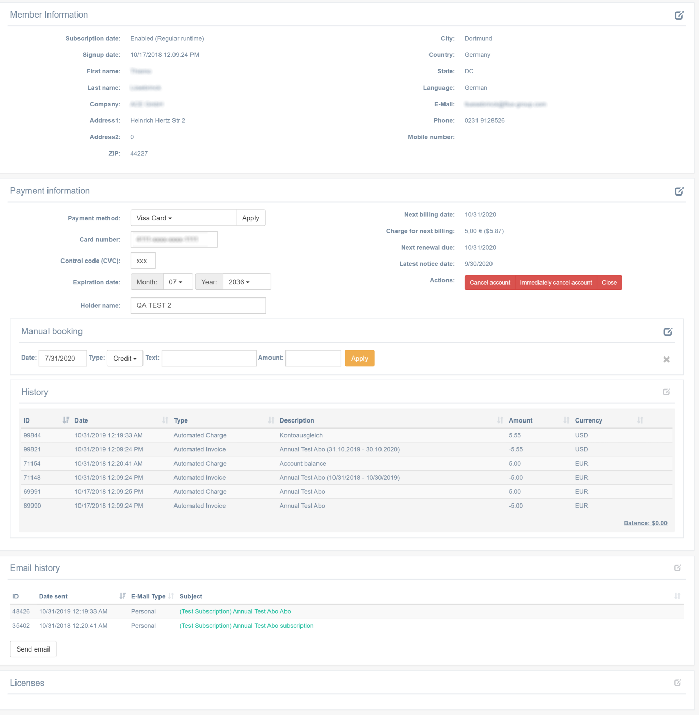Image resolution: width=699 pixels, height=715 pixels.
Task: Sort history by Amount column
Action: [520, 420]
